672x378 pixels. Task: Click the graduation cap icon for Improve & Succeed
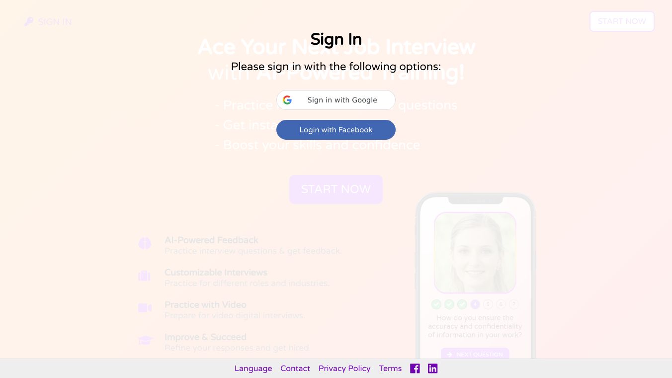(x=145, y=340)
